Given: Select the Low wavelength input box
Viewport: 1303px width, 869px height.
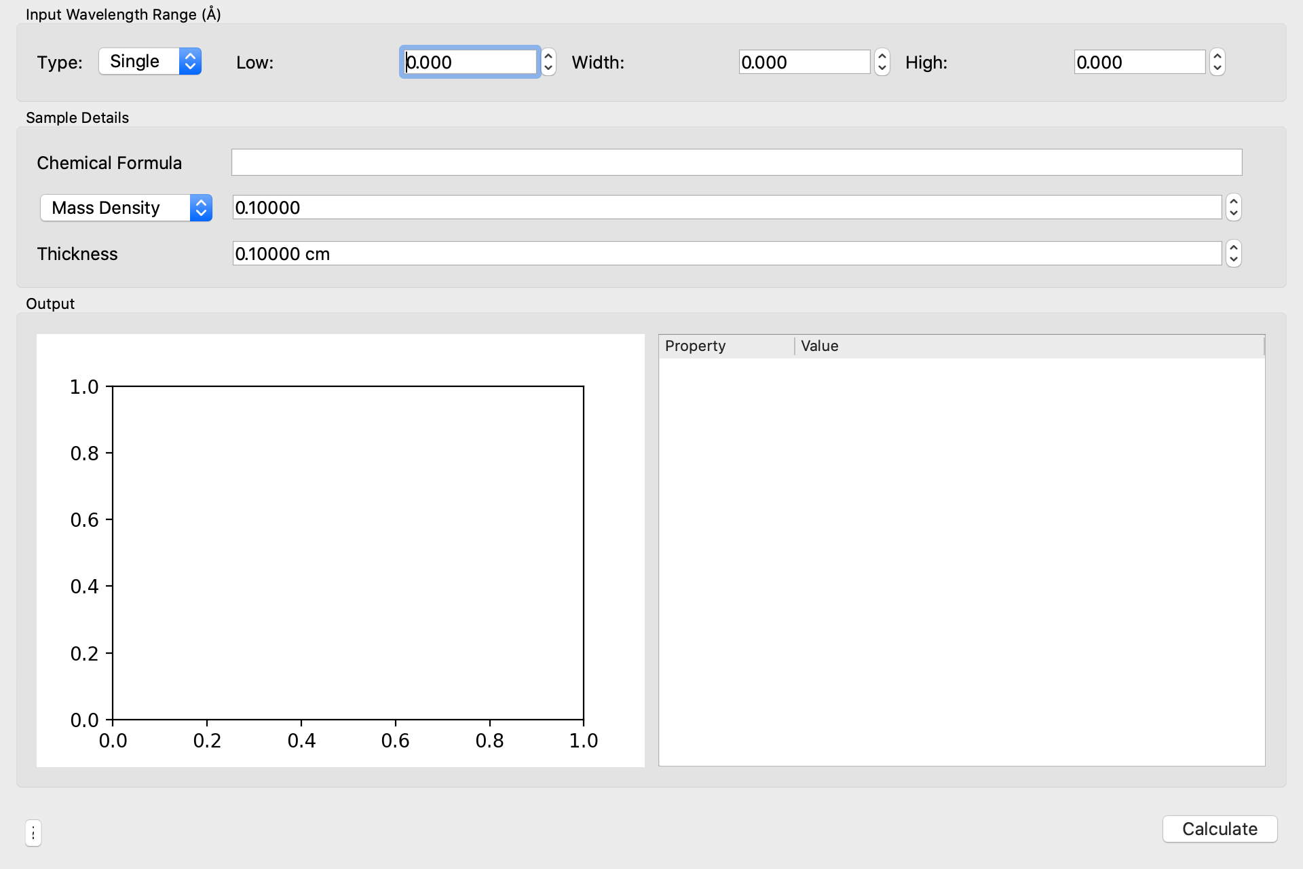Looking at the screenshot, I should coord(470,62).
